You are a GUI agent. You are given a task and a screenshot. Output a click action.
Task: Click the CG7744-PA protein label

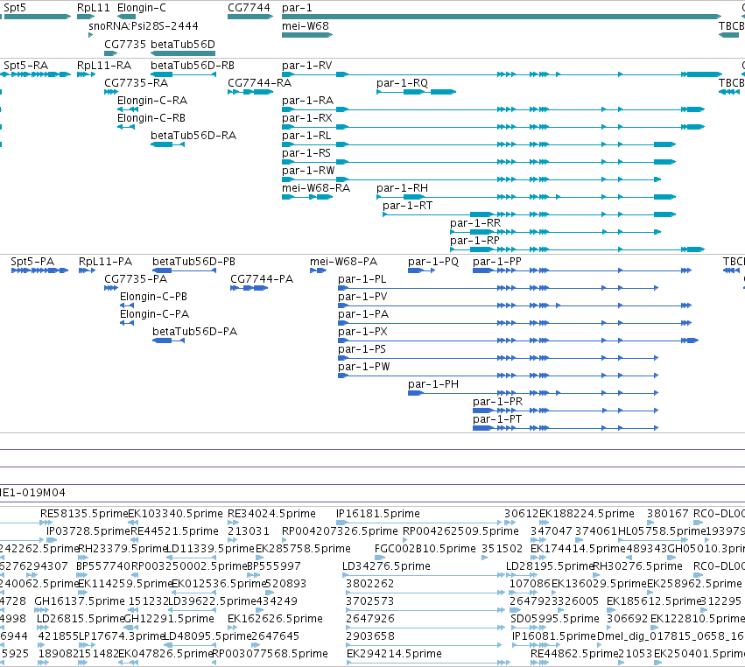pos(262,279)
